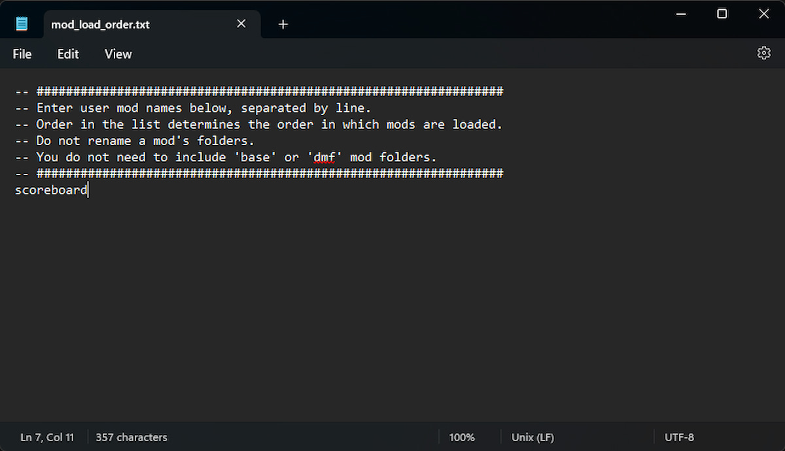This screenshot has height=451, width=785.
Task: Click the Ln 7, Col 11 position indicator
Action: pyautogui.click(x=47, y=437)
